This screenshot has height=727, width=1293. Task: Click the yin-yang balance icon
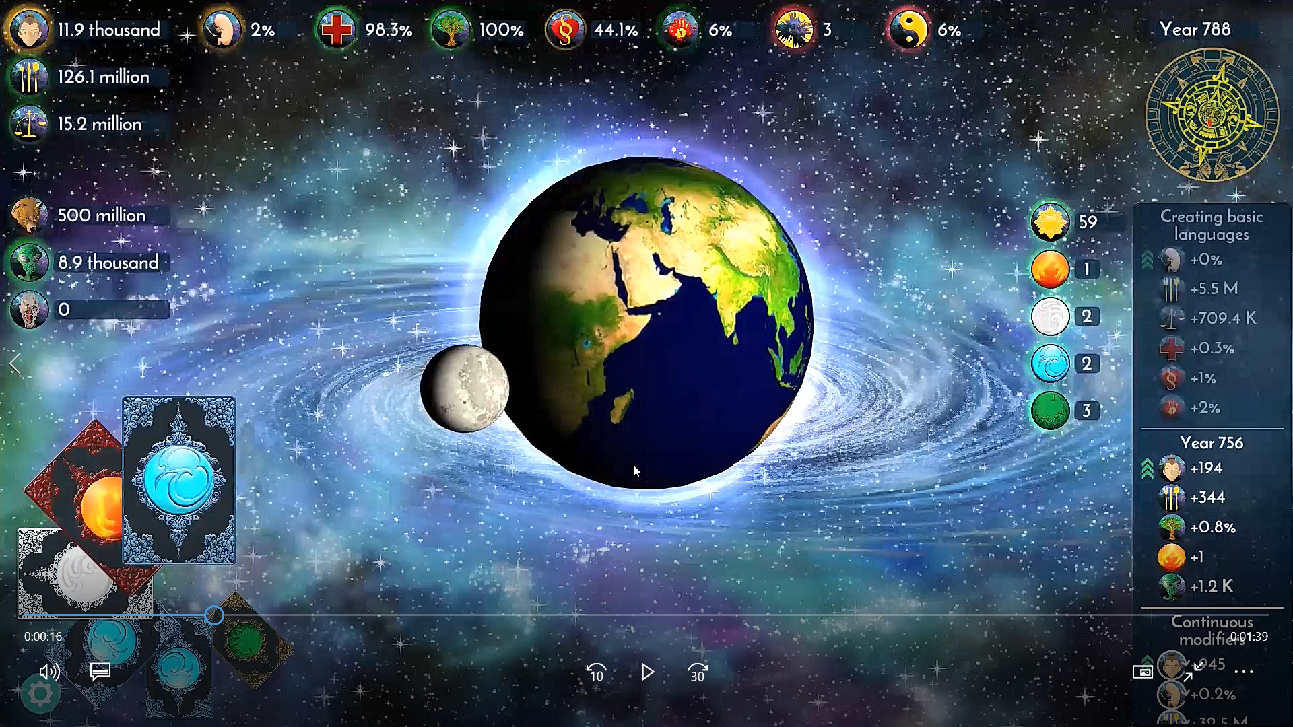point(908,30)
